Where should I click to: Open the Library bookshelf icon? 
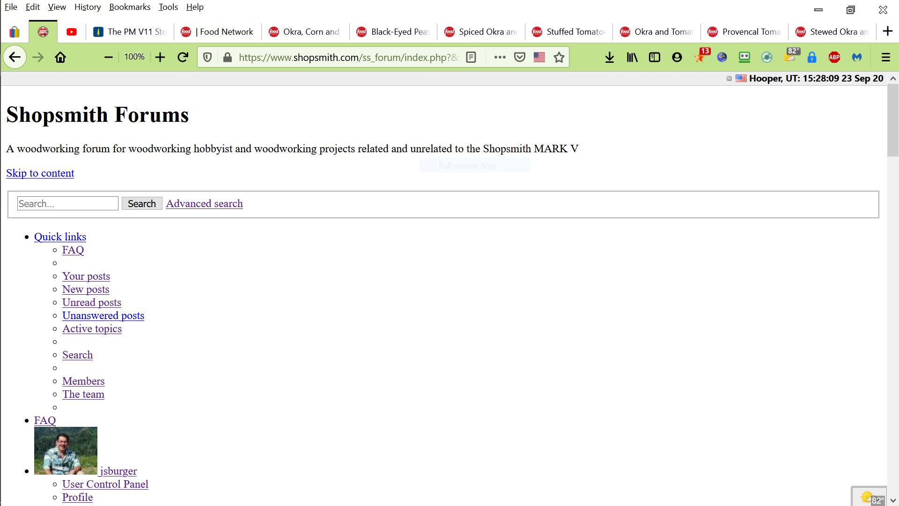click(x=632, y=57)
